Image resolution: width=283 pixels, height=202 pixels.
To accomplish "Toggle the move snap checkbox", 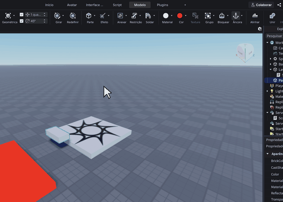I will pyautogui.click(x=22, y=14).
